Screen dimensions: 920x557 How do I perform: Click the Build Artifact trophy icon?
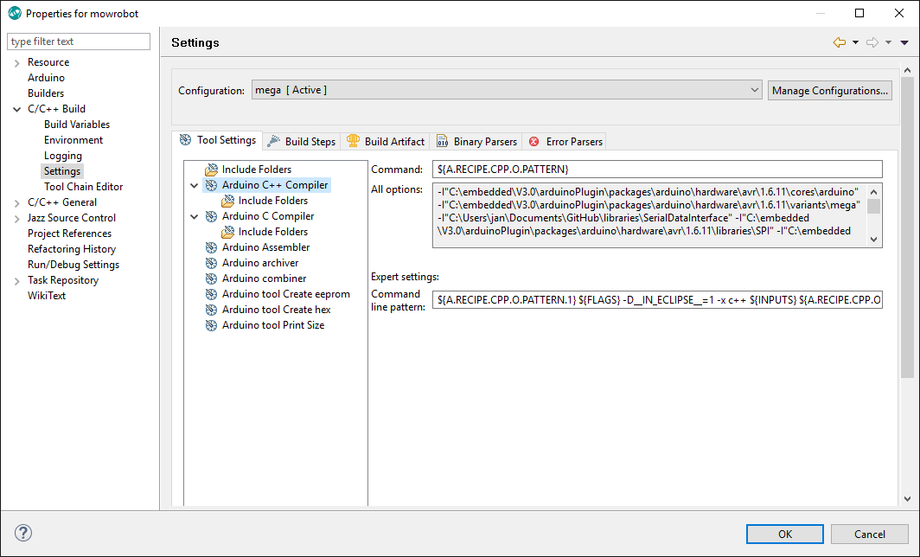[353, 141]
